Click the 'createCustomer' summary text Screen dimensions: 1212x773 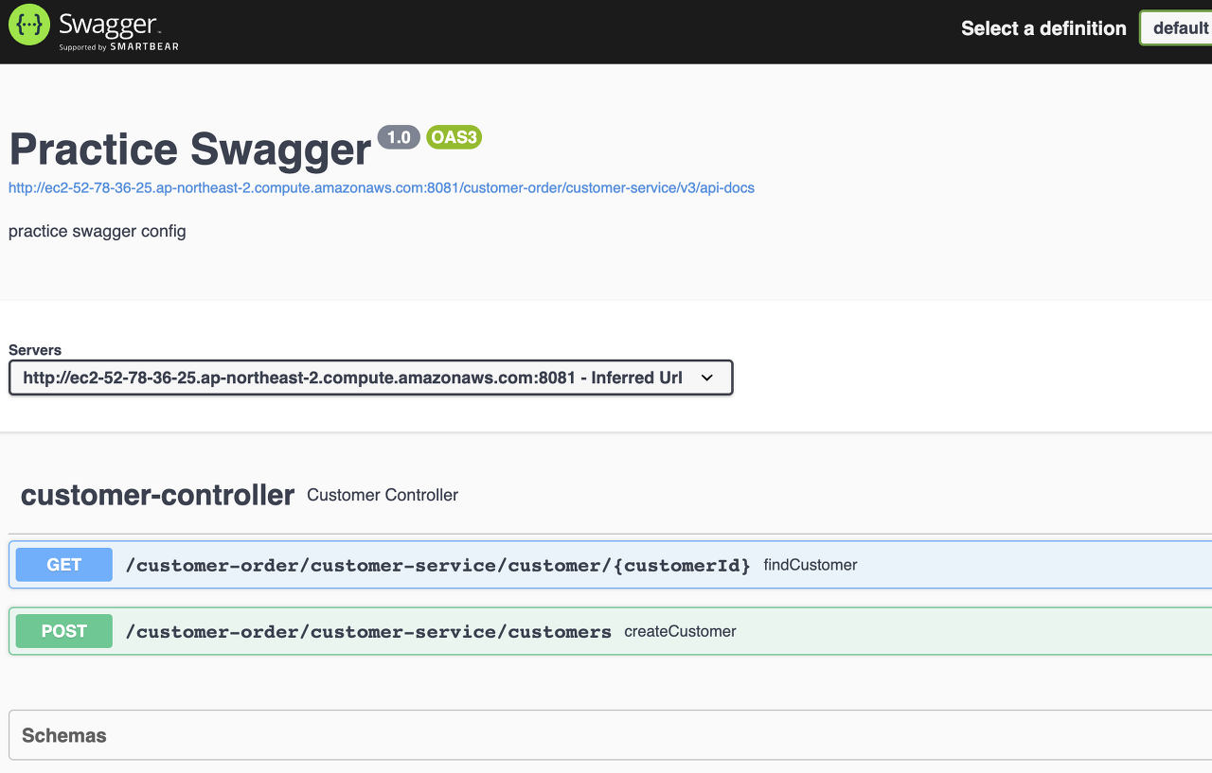click(x=680, y=631)
